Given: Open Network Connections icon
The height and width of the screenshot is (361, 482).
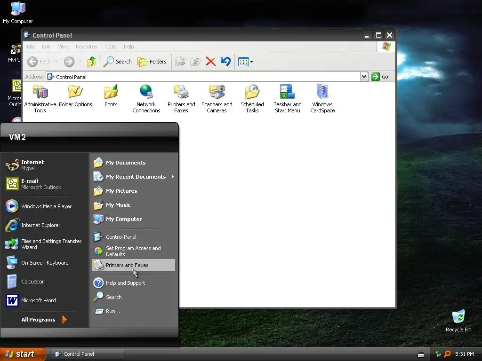Looking at the screenshot, I should (146, 98).
